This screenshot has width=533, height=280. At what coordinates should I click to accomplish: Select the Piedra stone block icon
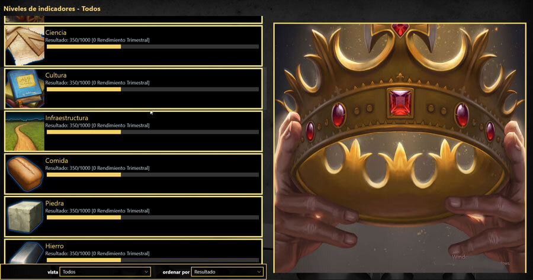(25, 217)
